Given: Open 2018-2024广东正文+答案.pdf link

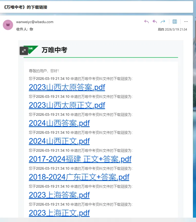Looking at the screenshot, I should point(79,177).
